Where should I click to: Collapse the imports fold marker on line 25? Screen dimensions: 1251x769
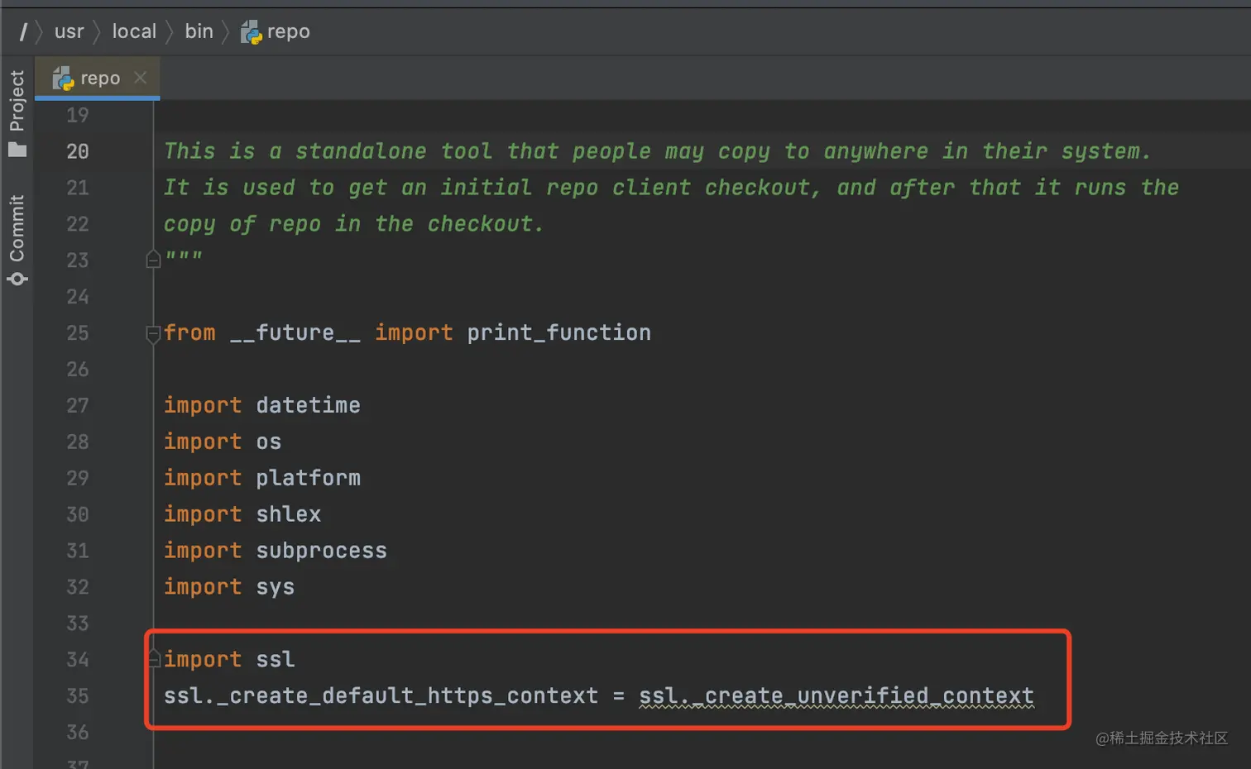pyautogui.click(x=153, y=333)
